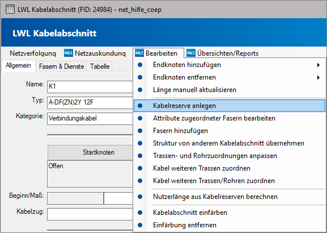Choose Endknoten hinzufügen from the menu
This screenshot has height=233, width=327.
tap(230, 65)
